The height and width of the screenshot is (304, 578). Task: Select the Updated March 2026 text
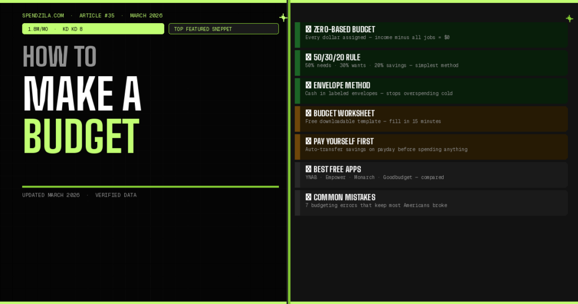point(51,195)
